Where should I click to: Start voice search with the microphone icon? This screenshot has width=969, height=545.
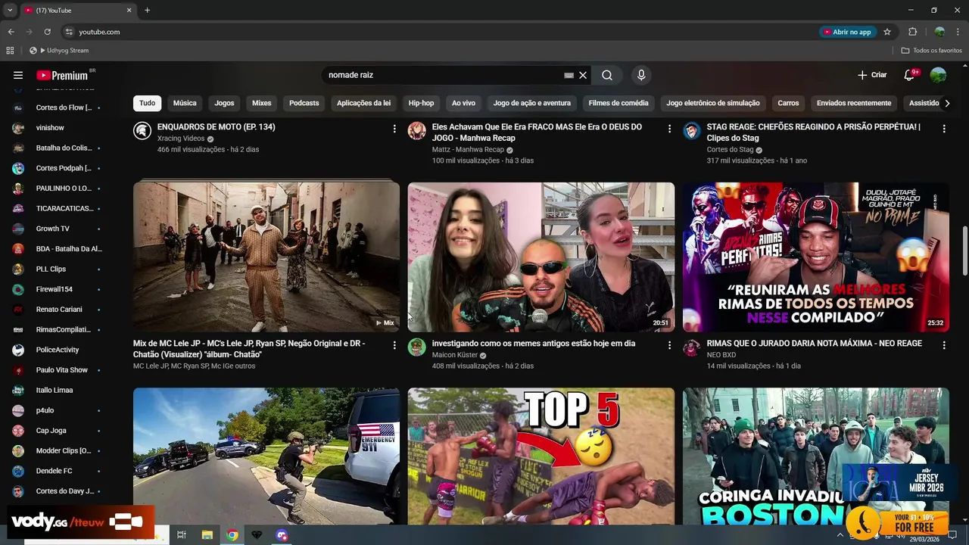coord(641,75)
